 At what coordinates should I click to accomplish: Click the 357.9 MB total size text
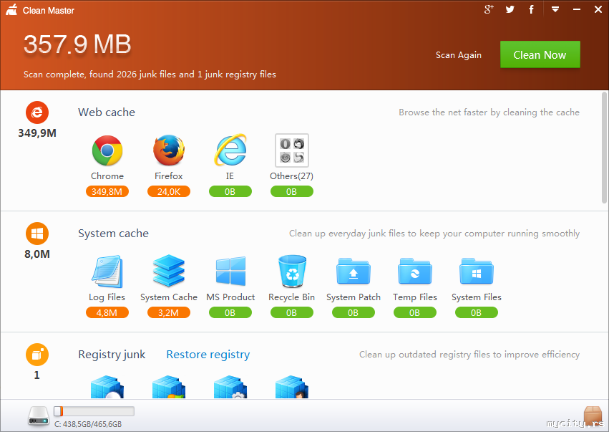(77, 44)
